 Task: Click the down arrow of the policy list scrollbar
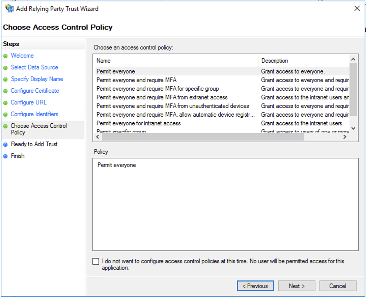(x=354, y=128)
